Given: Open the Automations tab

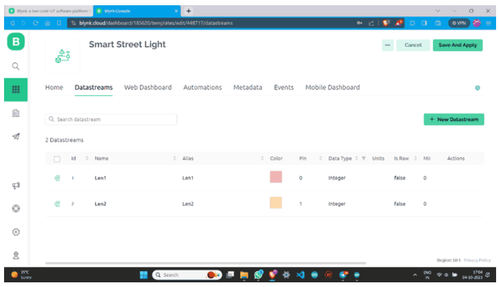Looking at the screenshot, I should tap(202, 87).
